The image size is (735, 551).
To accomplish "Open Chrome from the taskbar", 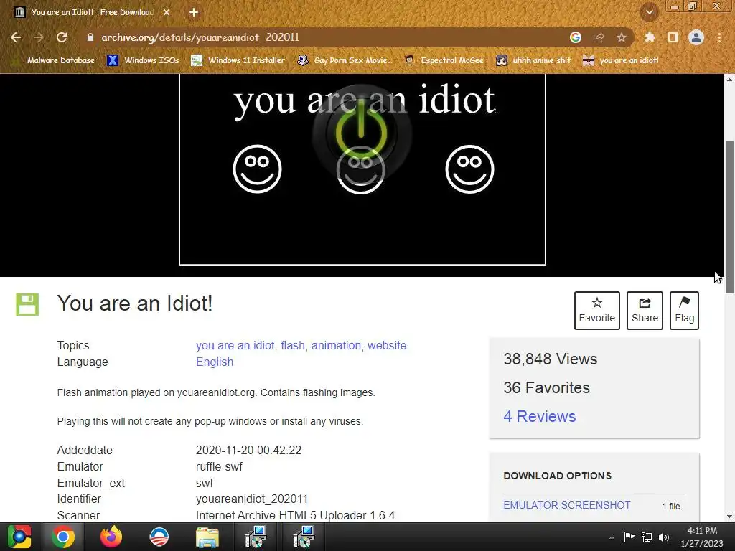I will pos(63,537).
